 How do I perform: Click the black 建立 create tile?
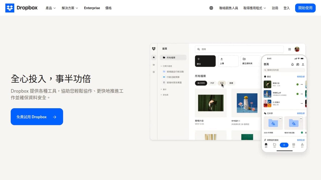205,61
